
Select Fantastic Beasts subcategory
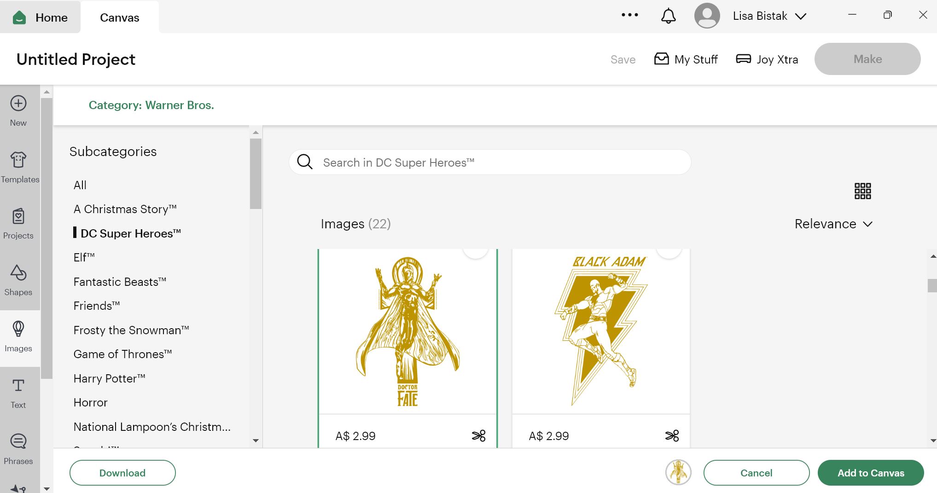pyautogui.click(x=120, y=282)
